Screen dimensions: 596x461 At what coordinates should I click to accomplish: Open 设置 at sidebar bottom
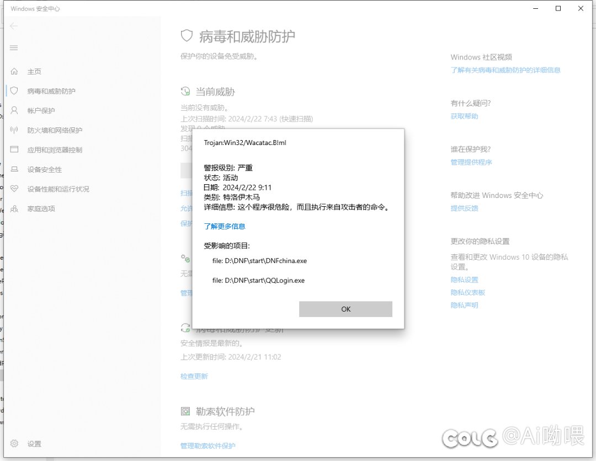point(34,444)
